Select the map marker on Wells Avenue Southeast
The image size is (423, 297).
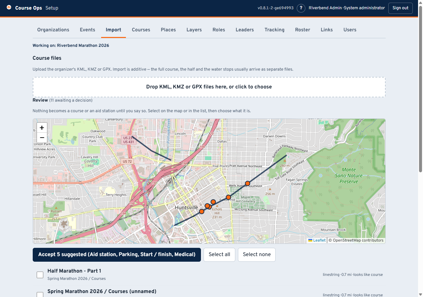[x=248, y=183]
